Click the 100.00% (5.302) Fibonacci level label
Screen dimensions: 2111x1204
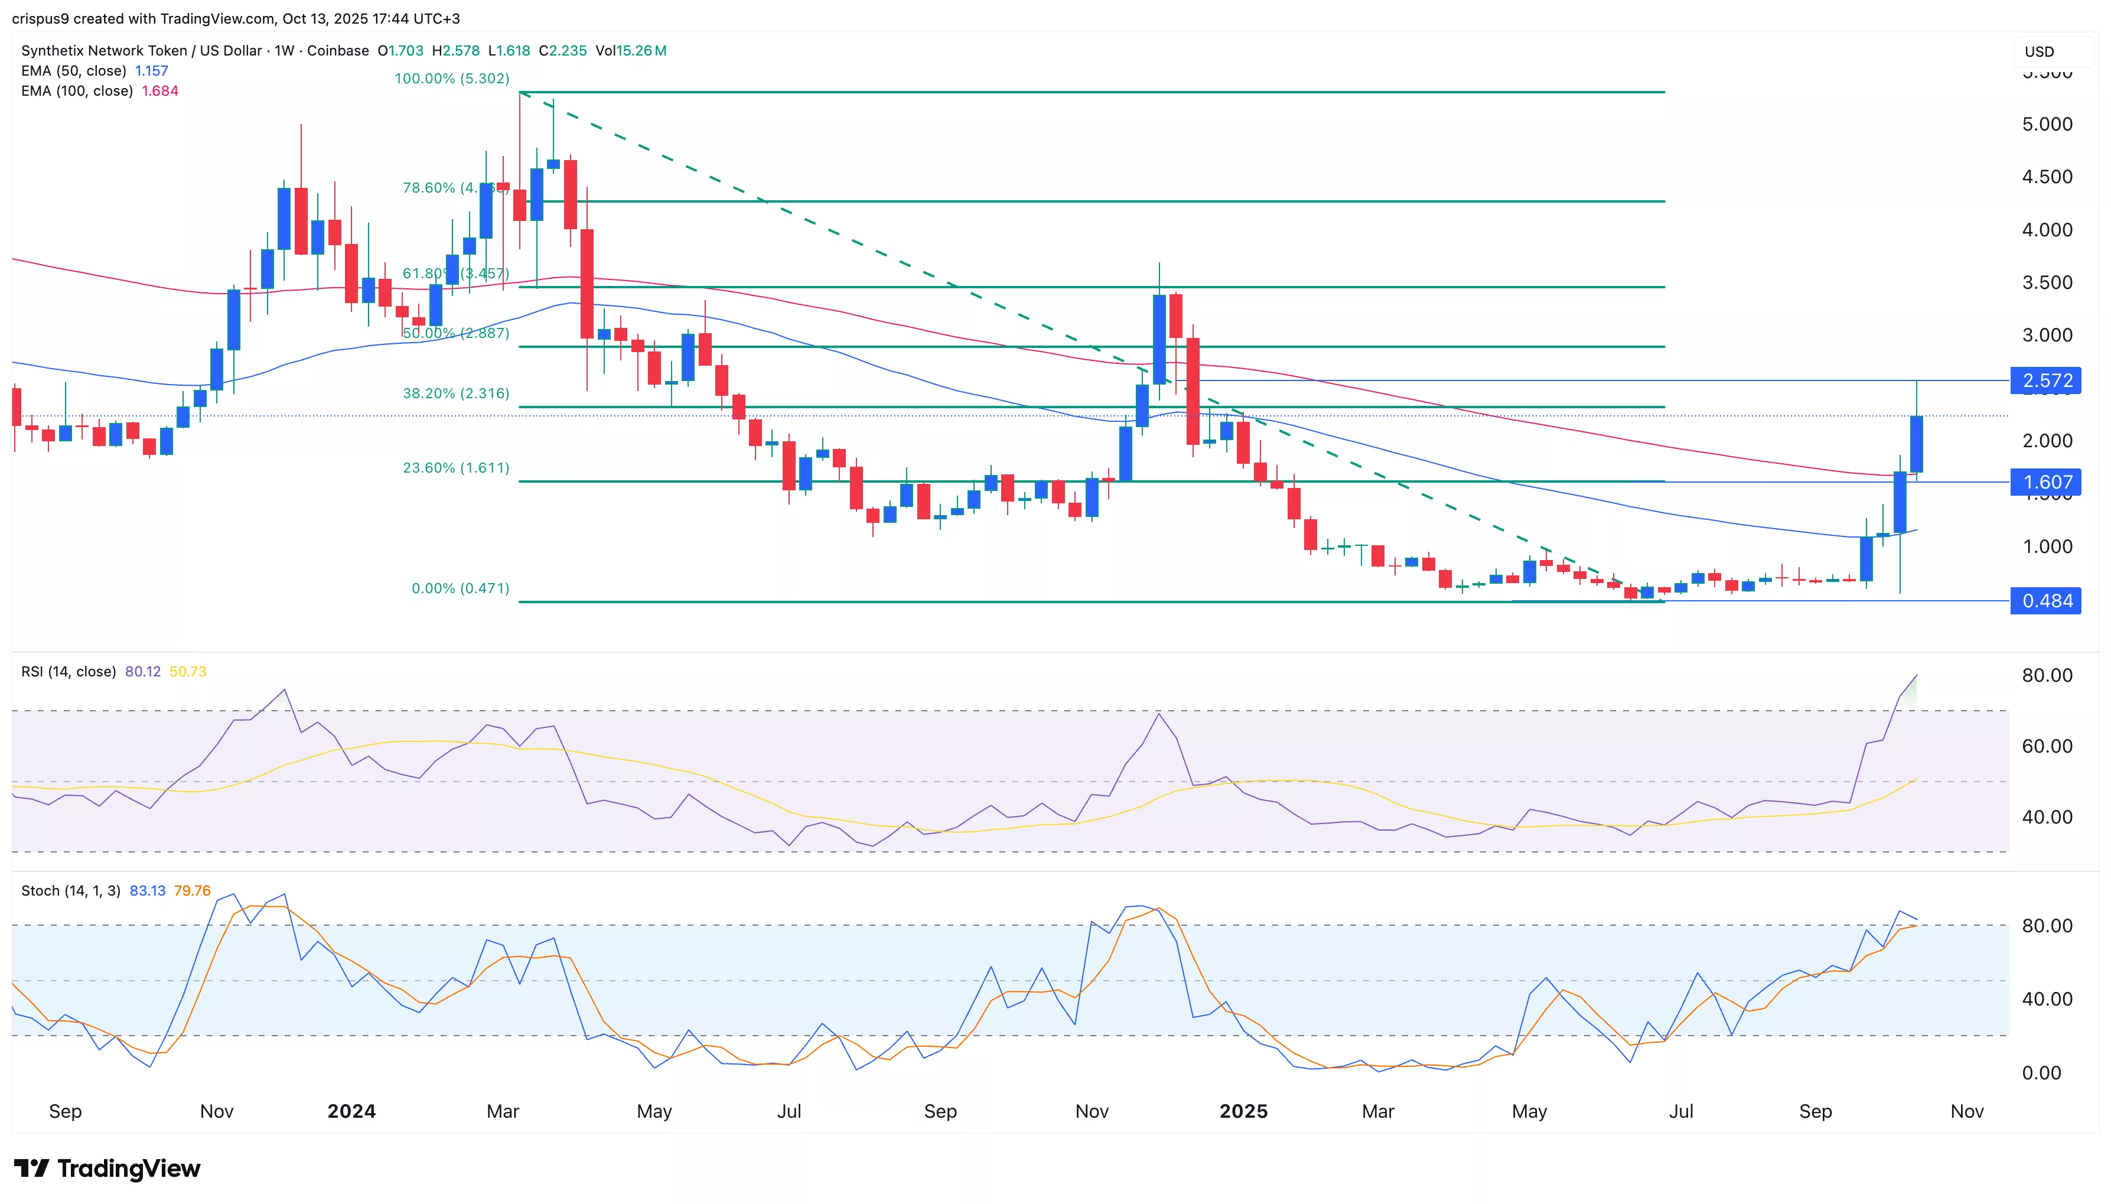[x=455, y=79]
